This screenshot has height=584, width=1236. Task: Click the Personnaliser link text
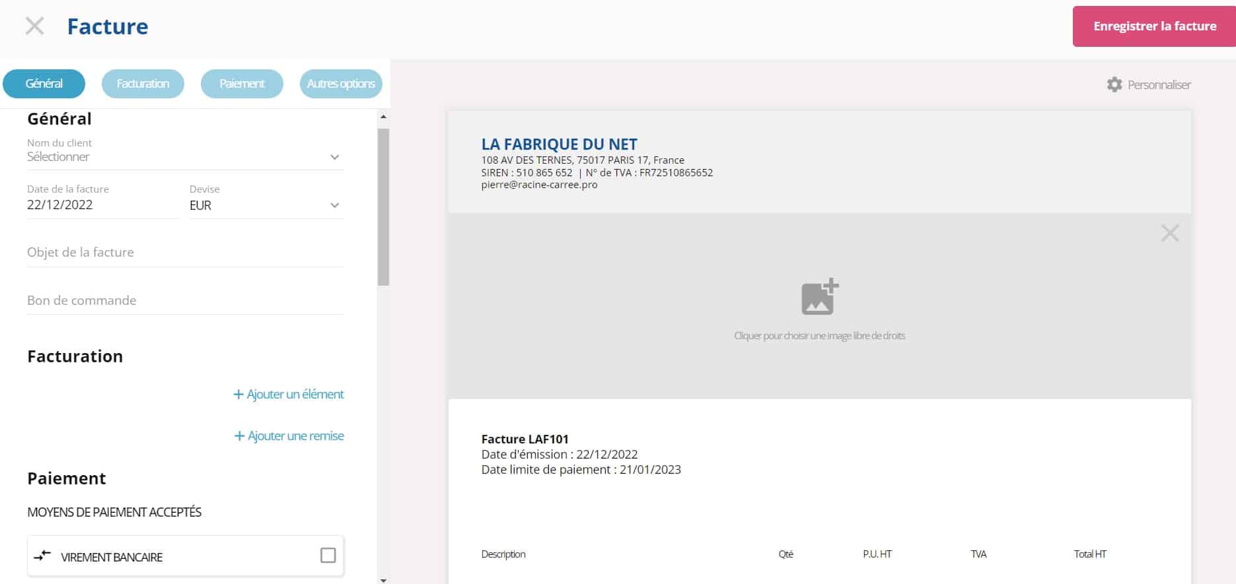click(x=1159, y=84)
